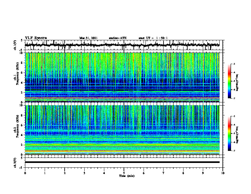Click the ch.3 solid black voltage bar
251x194 pixels.
pos(122,162)
